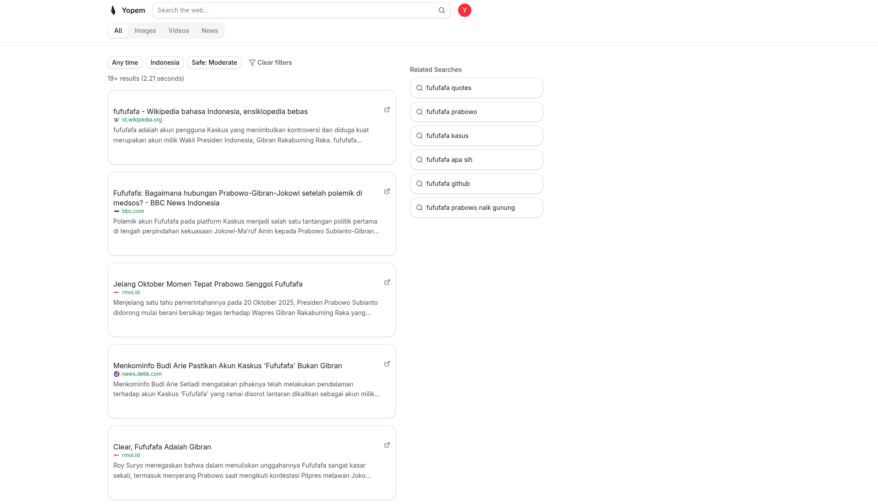
Task: Click external-link icon on BBC News result
Action: 387,191
